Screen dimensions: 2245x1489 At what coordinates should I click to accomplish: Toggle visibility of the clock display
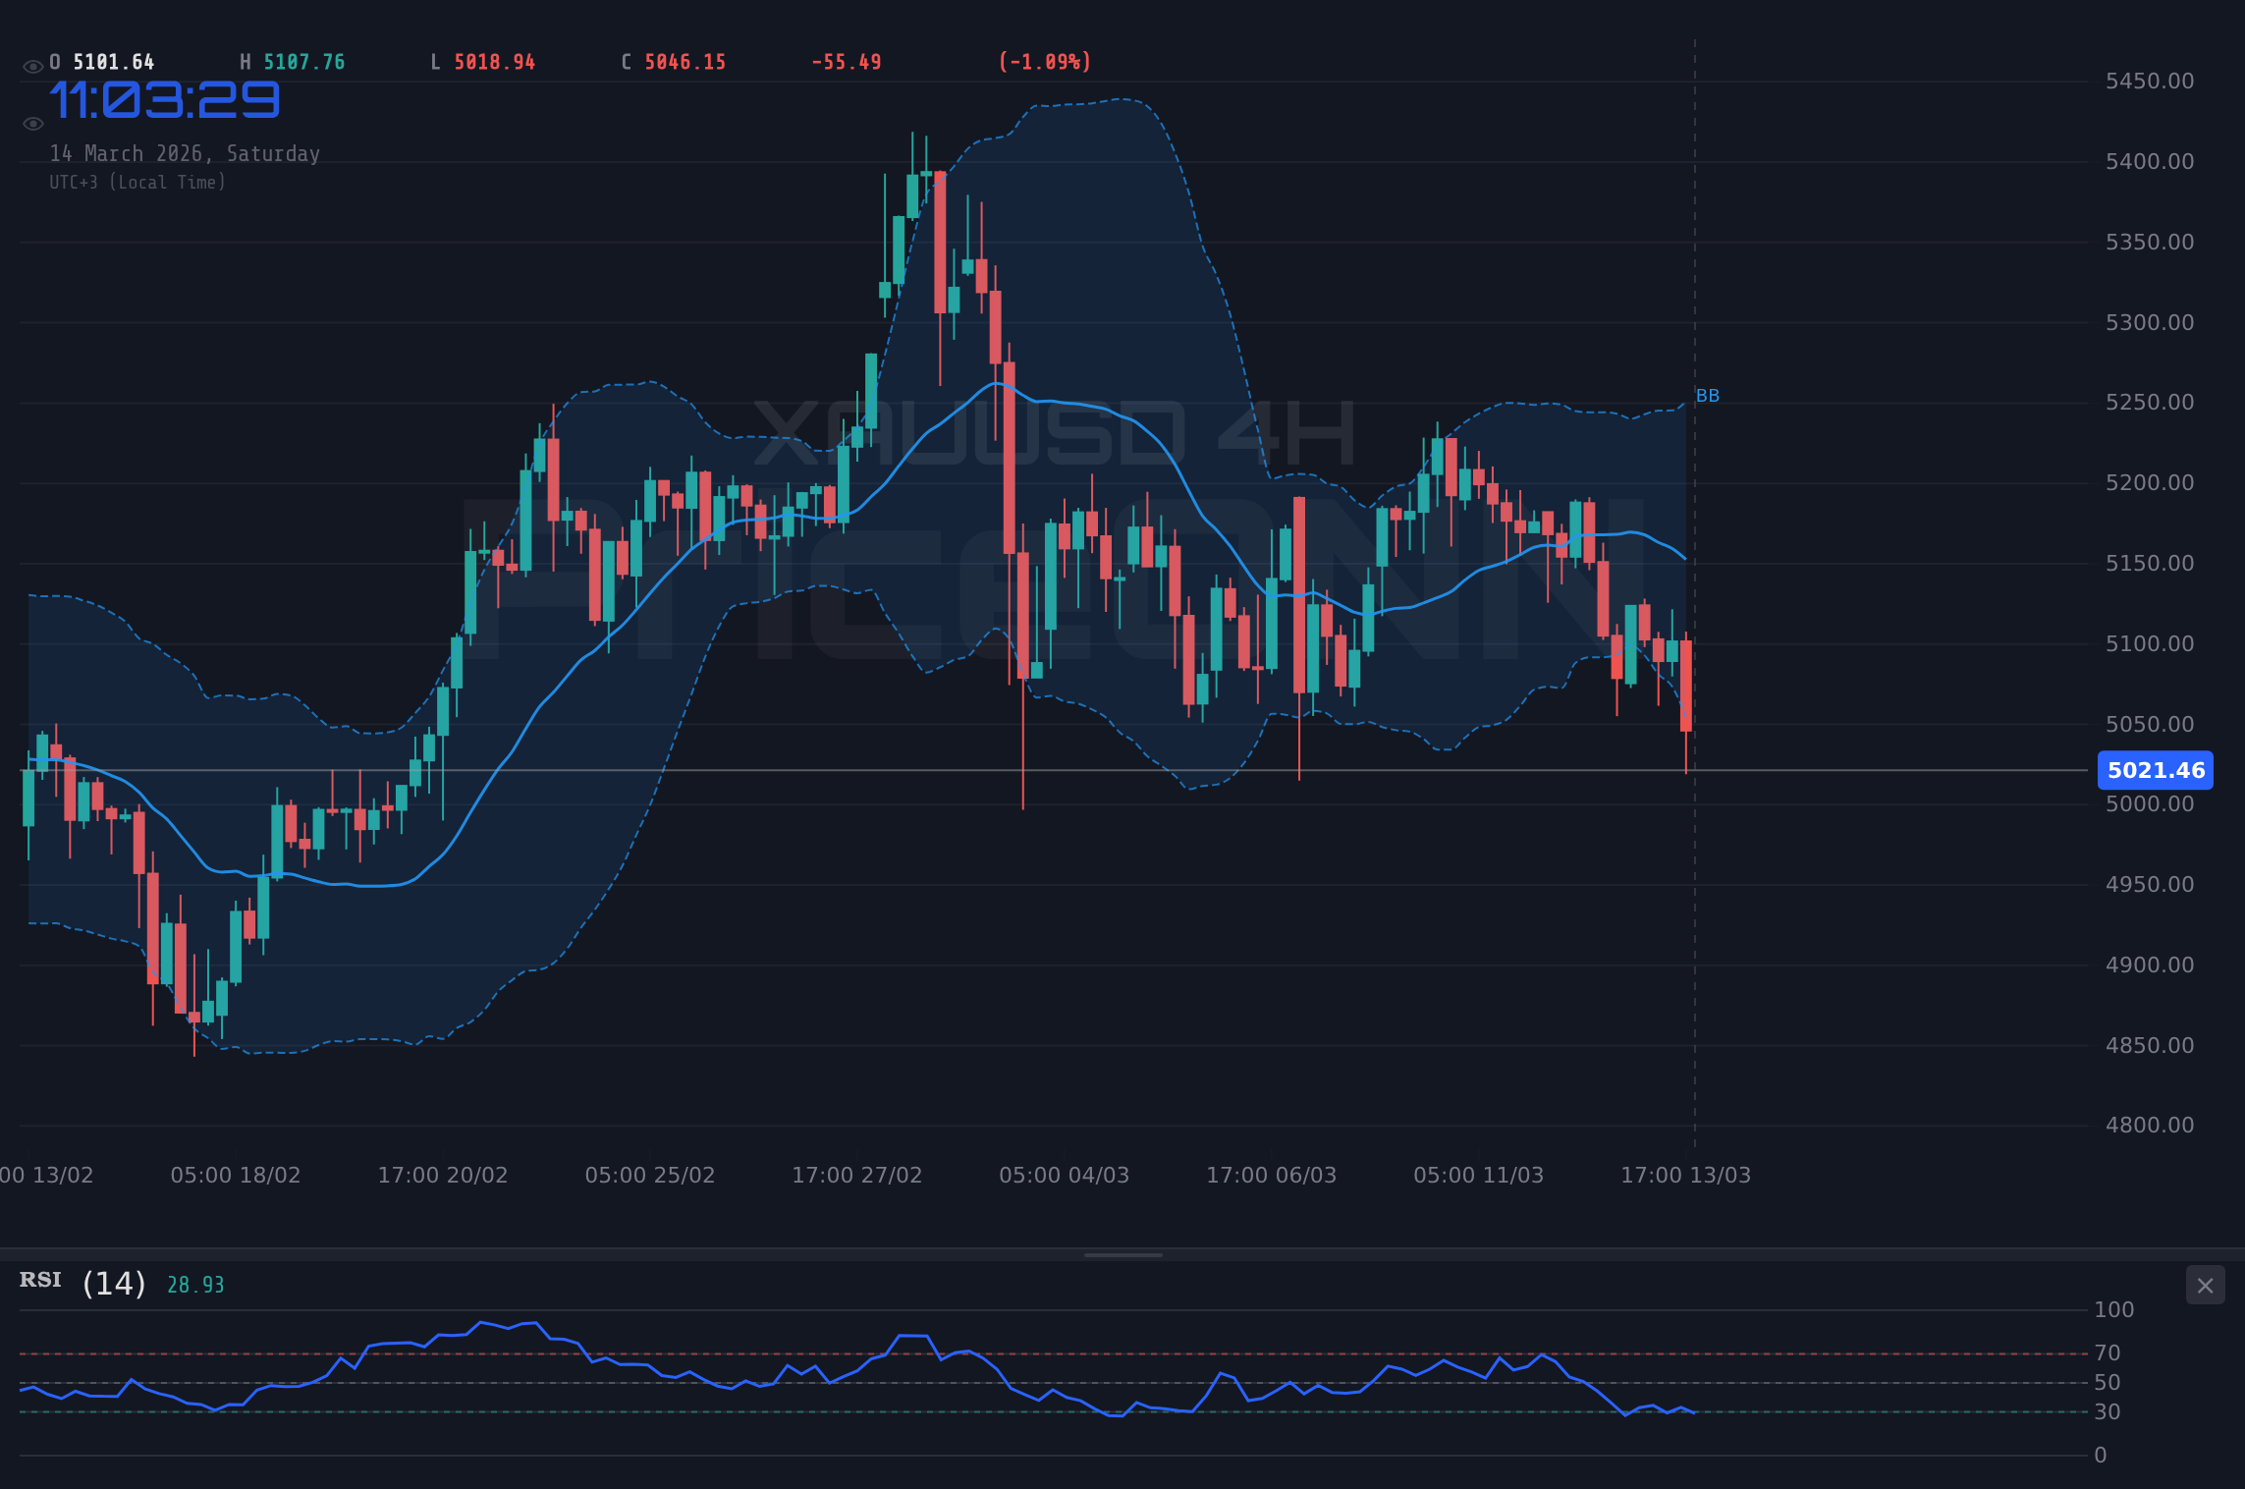coord(32,122)
